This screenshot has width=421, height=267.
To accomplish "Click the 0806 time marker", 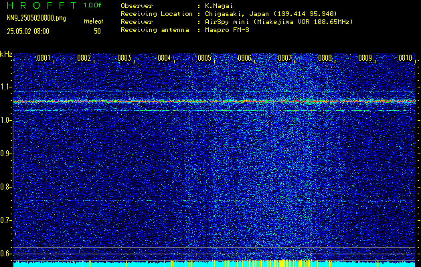I will tap(244, 58).
